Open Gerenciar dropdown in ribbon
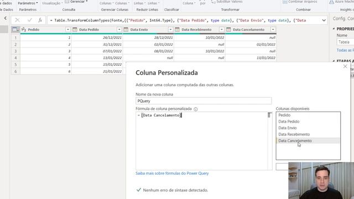Screen dimensions: 354x199 [x=76, y=2]
